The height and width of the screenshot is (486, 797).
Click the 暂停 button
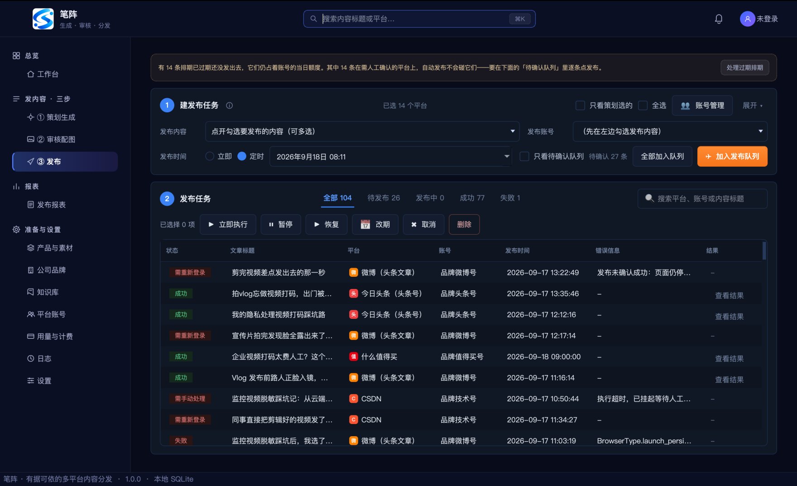tap(280, 224)
